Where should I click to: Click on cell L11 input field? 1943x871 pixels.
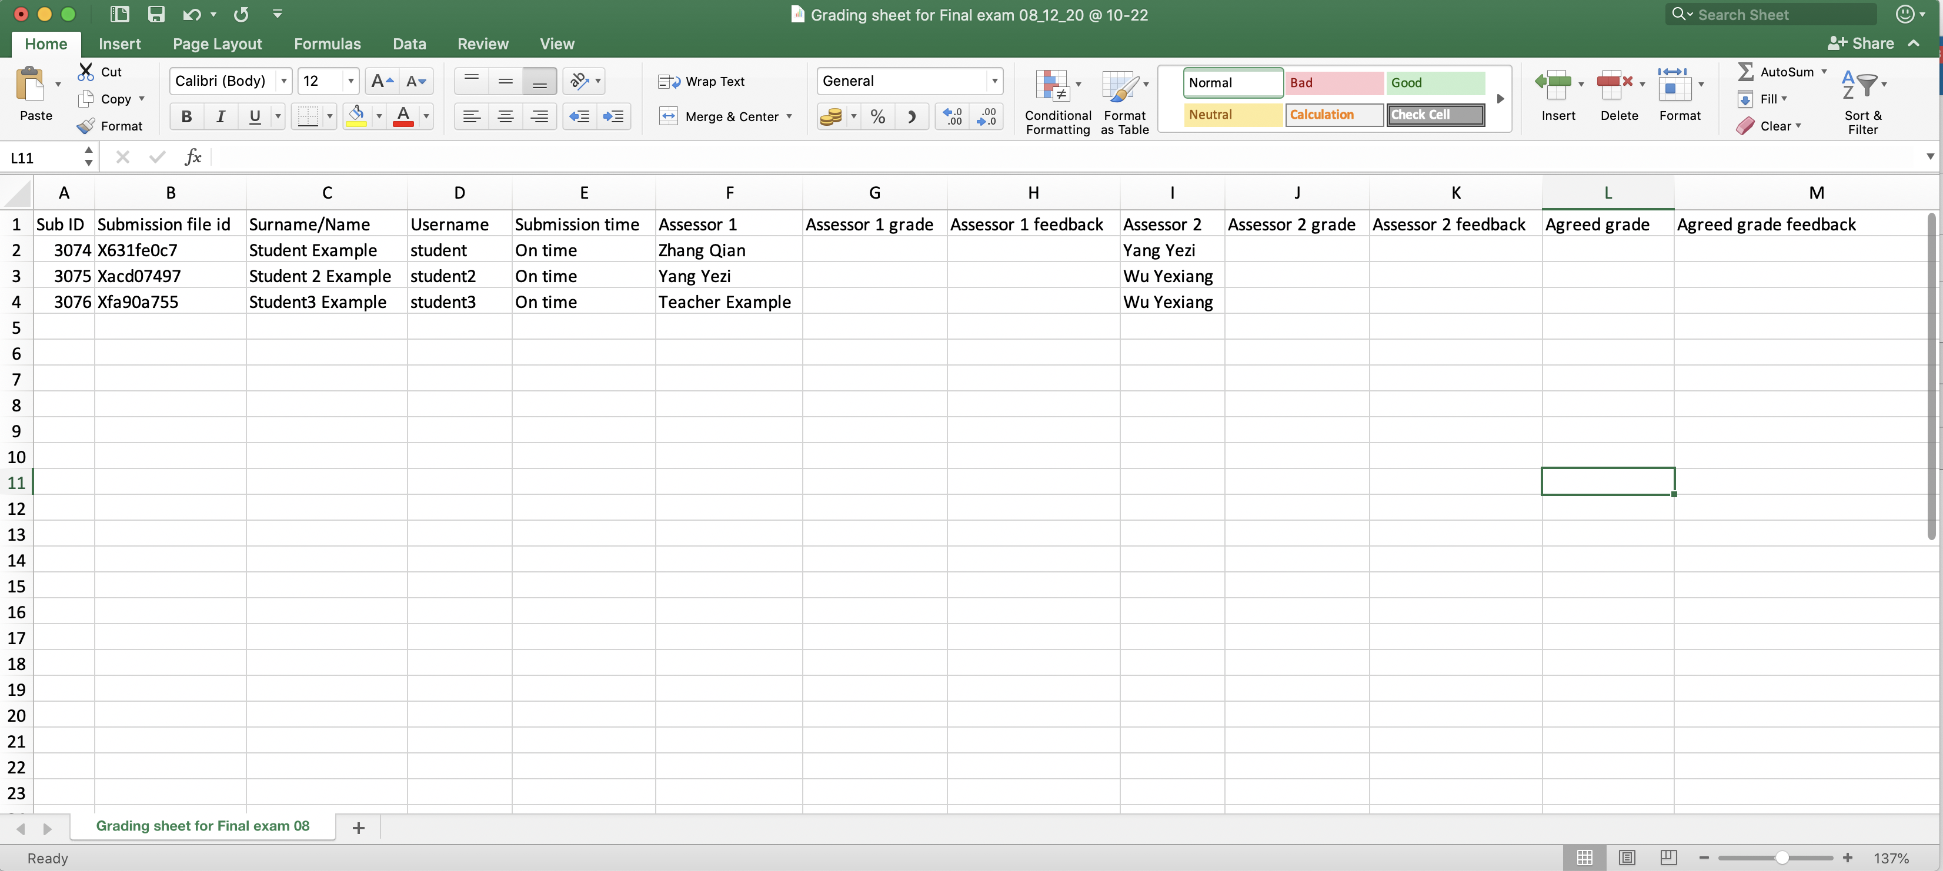tap(1608, 482)
